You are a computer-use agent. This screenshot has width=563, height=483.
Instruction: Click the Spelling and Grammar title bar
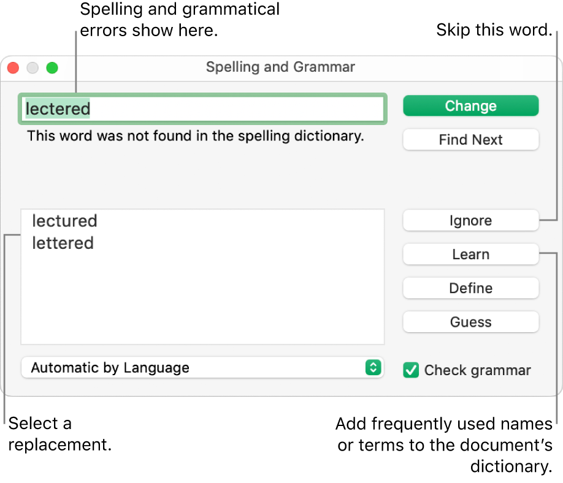click(x=280, y=67)
